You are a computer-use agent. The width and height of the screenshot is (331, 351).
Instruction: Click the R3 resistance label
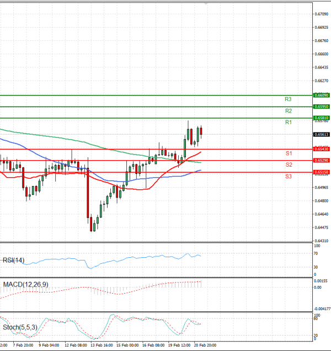click(288, 99)
